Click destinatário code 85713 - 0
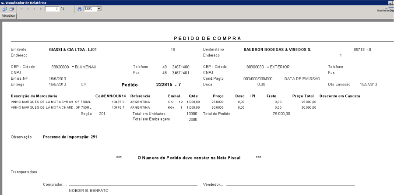Screen dimensions: 394x195 pyautogui.click(x=362, y=50)
